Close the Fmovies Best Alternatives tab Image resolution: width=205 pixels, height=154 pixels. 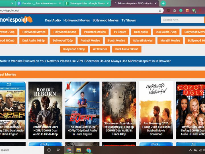click(x=60, y=3)
